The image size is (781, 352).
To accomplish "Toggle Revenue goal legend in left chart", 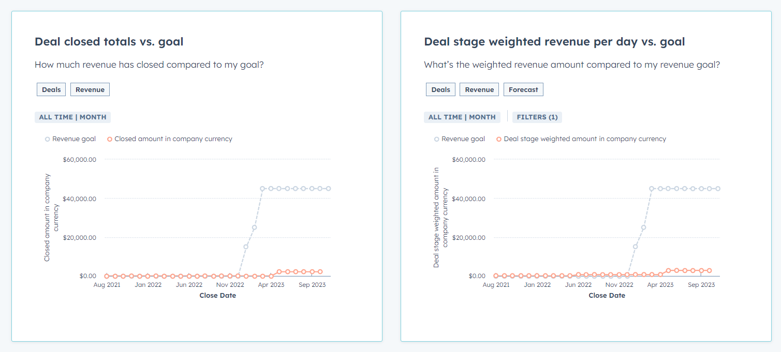I will point(70,139).
